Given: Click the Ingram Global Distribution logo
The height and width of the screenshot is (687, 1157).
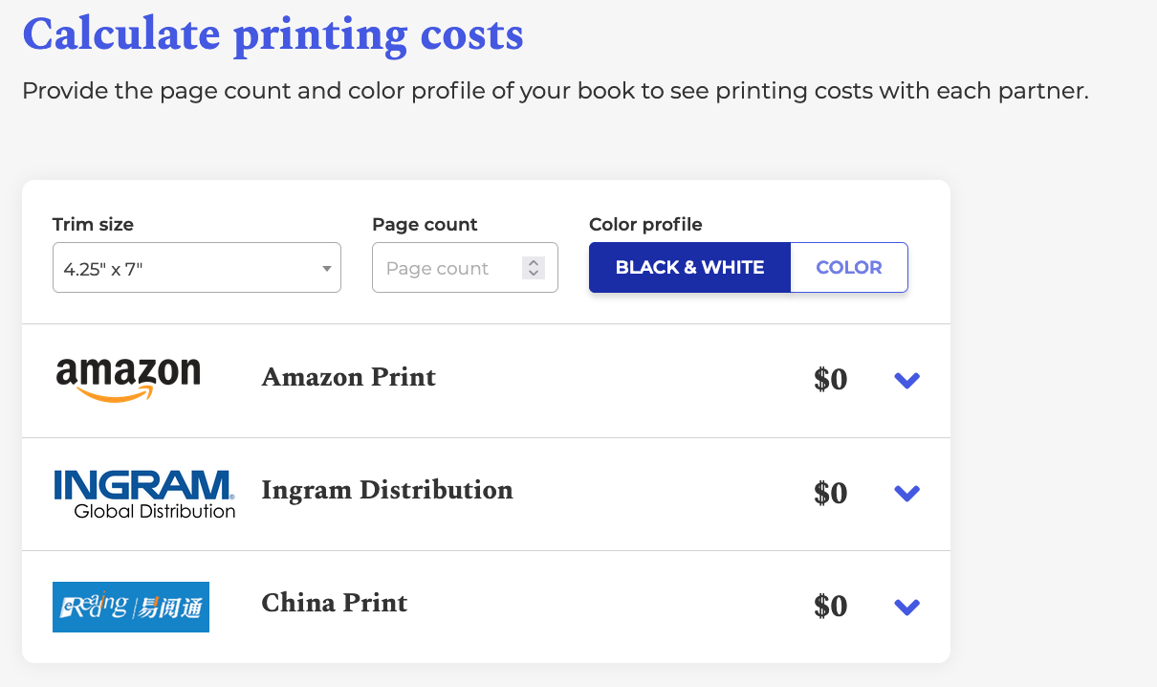Looking at the screenshot, I should click(x=143, y=494).
